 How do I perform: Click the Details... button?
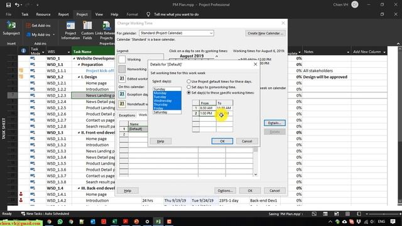274,123
